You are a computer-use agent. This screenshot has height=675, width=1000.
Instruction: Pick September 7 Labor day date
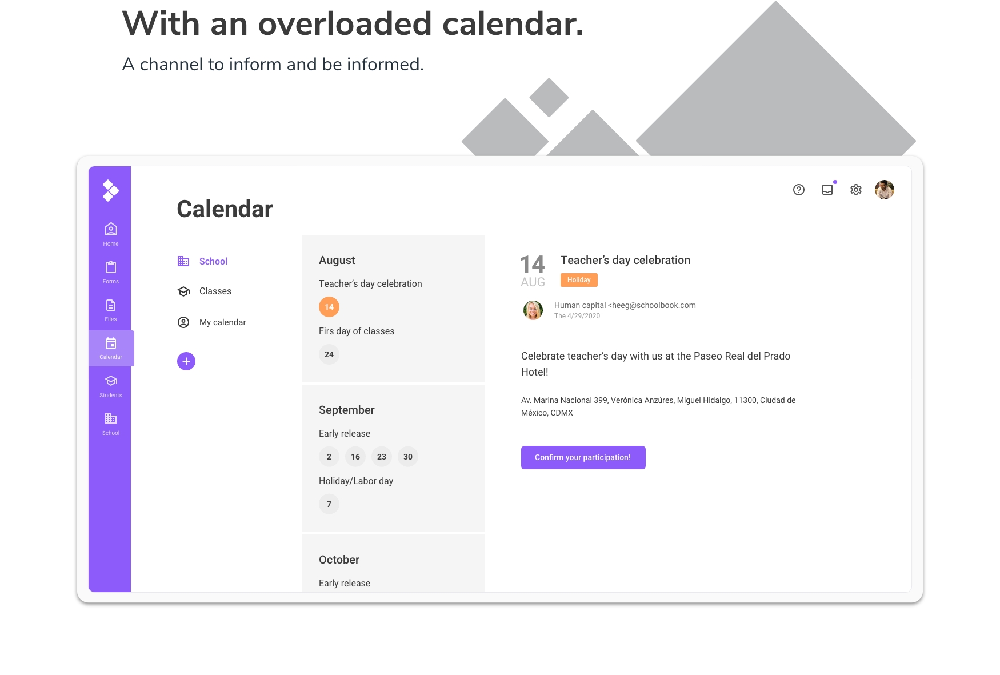pyautogui.click(x=329, y=504)
